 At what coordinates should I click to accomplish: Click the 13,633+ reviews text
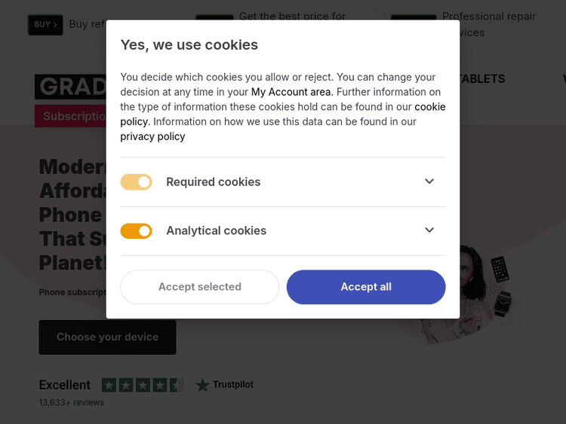72,403
